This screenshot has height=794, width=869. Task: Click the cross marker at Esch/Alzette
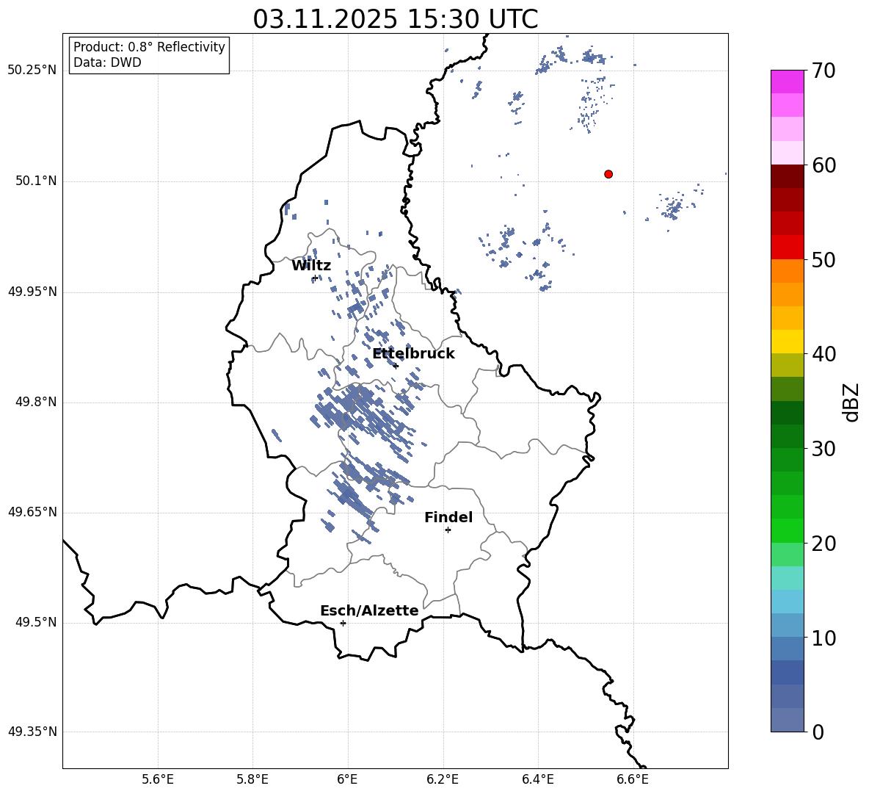343,623
